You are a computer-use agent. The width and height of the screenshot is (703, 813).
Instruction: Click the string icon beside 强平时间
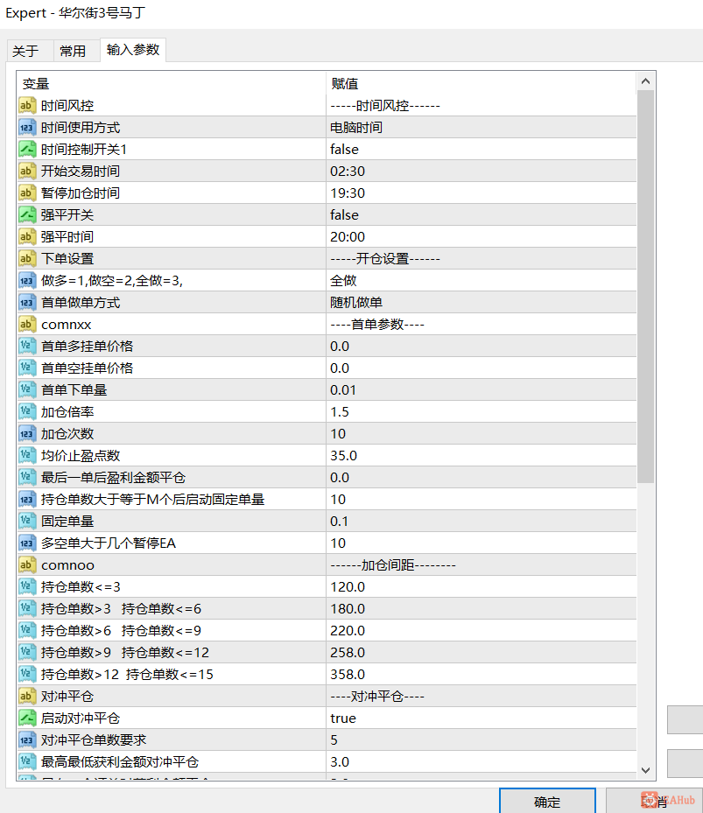click(27, 236)
